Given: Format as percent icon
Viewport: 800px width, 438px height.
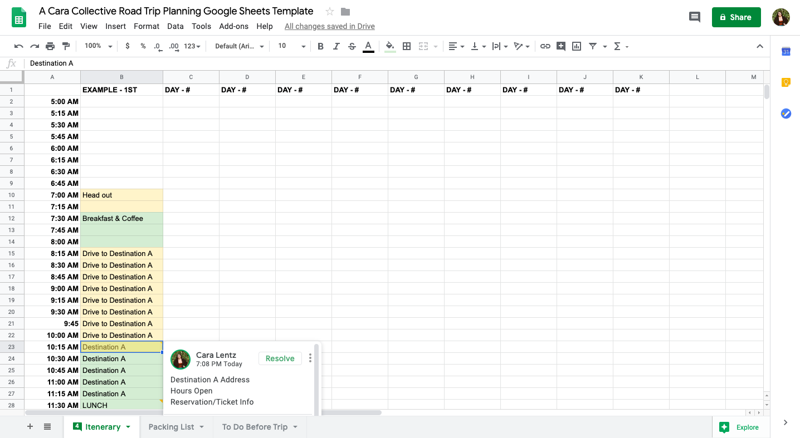Looking at the screenshot, I should [143, 46].
